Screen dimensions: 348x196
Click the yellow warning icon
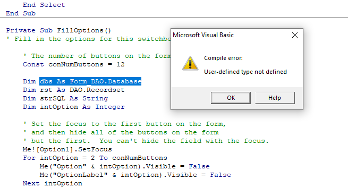190,63
